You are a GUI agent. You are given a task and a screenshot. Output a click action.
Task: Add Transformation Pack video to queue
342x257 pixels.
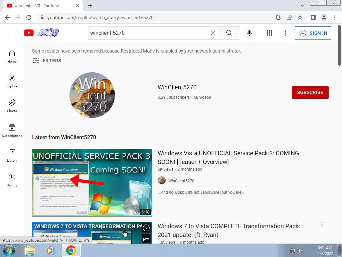coord(146,239)
